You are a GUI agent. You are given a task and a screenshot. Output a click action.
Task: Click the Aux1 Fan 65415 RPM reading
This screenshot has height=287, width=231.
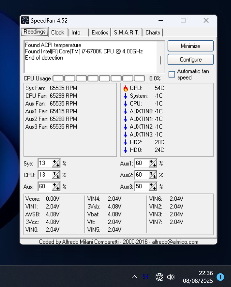coord(51,111)
